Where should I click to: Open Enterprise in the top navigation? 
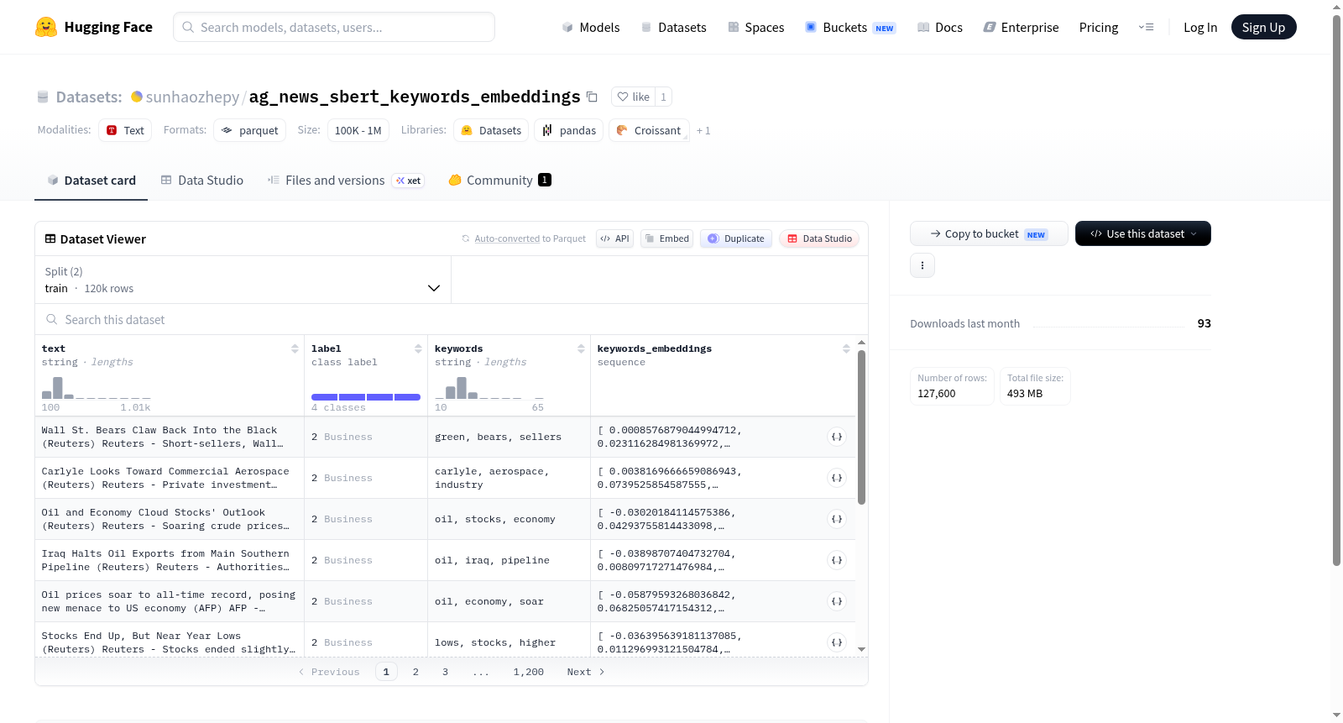click(x=1021, y=27)
